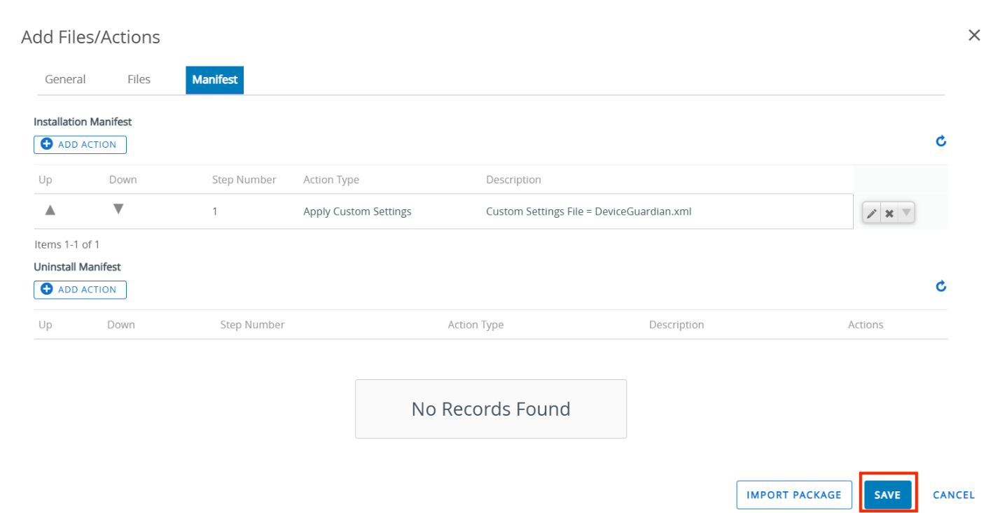Open the Files tab
This screenshot has width=1000, height=513.
(x=139, y=80)
